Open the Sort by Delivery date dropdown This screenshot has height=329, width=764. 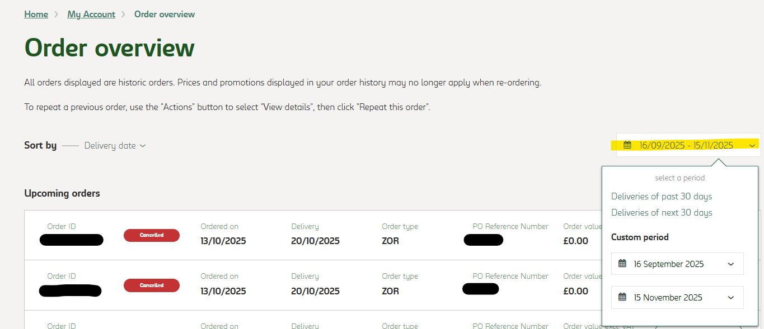[x=115, y=146]
